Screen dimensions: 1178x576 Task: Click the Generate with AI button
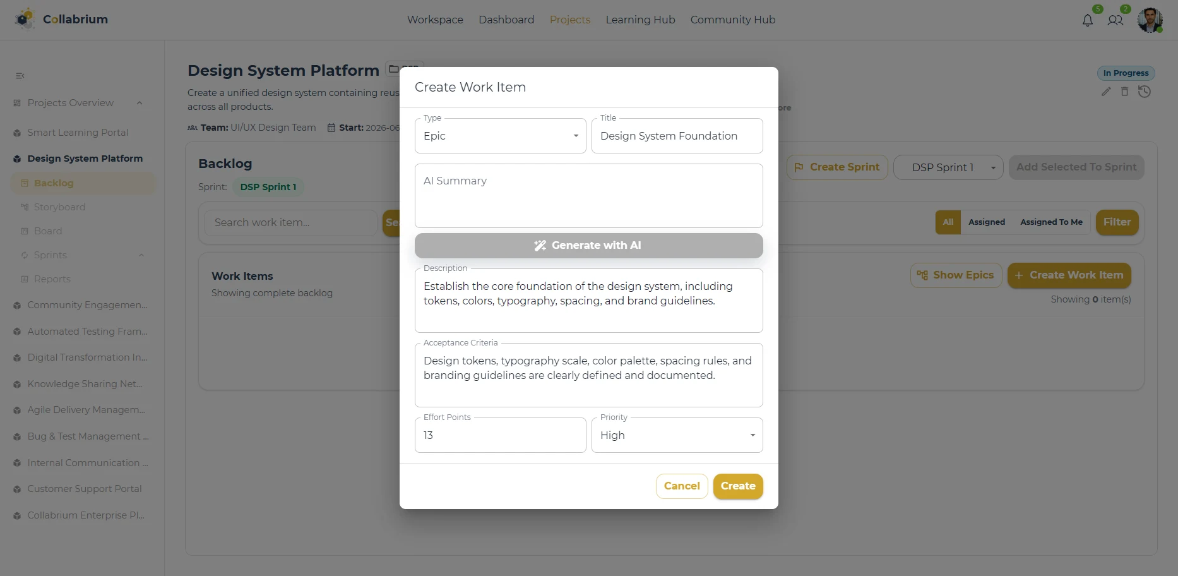click(x=588, y=246)
